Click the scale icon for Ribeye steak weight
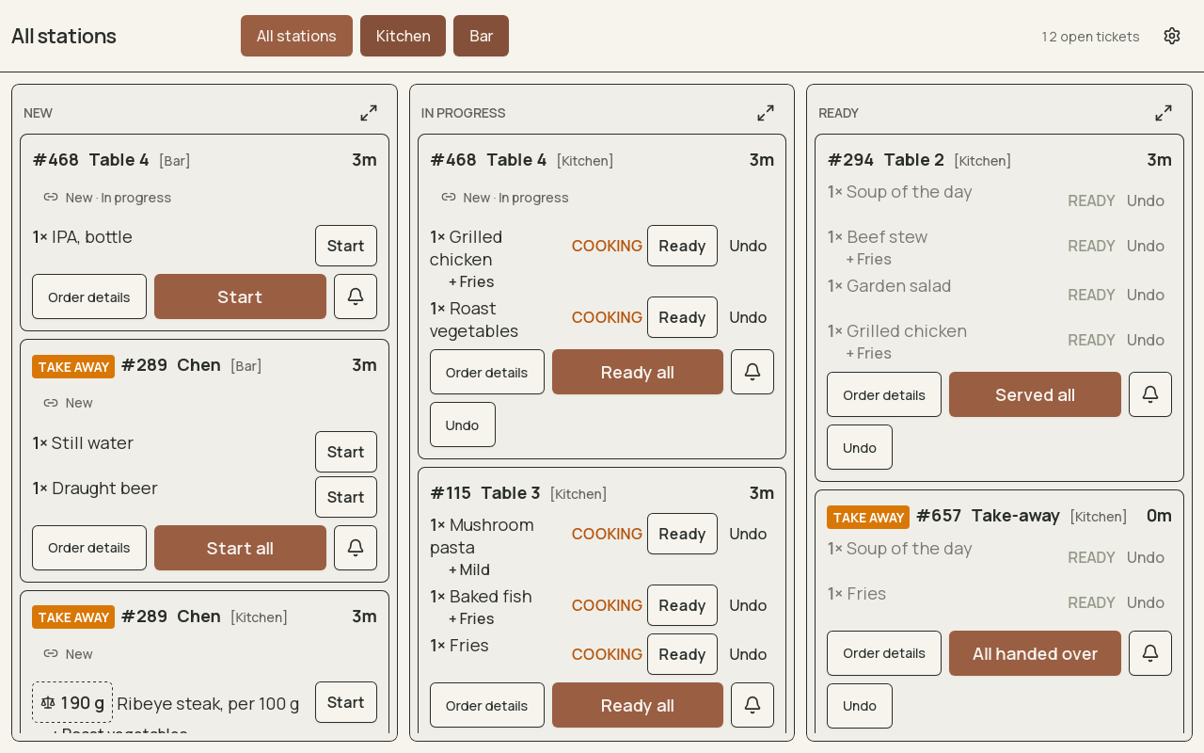The width and height of the screenshot is (1204, 753). click(48, 702)
